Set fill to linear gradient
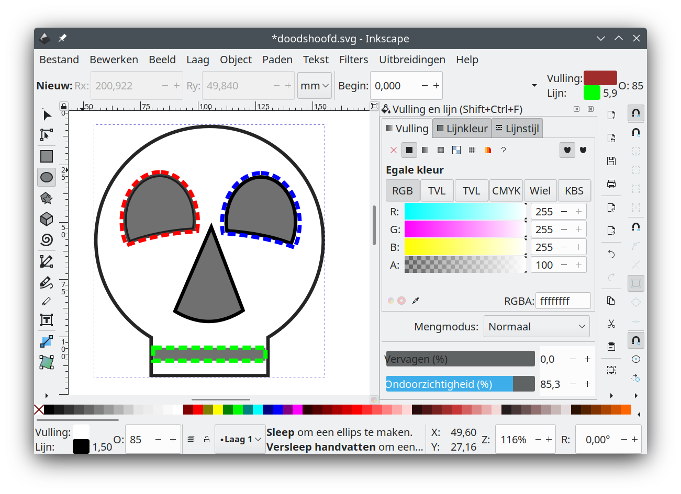The image size is (681, 494). point(425,150)
